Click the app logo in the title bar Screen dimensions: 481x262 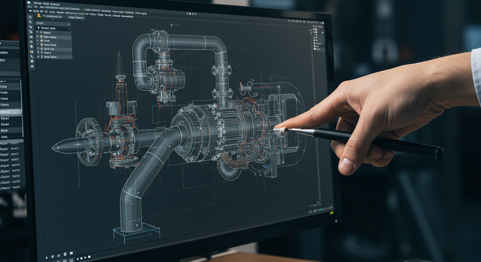[29, 3]
